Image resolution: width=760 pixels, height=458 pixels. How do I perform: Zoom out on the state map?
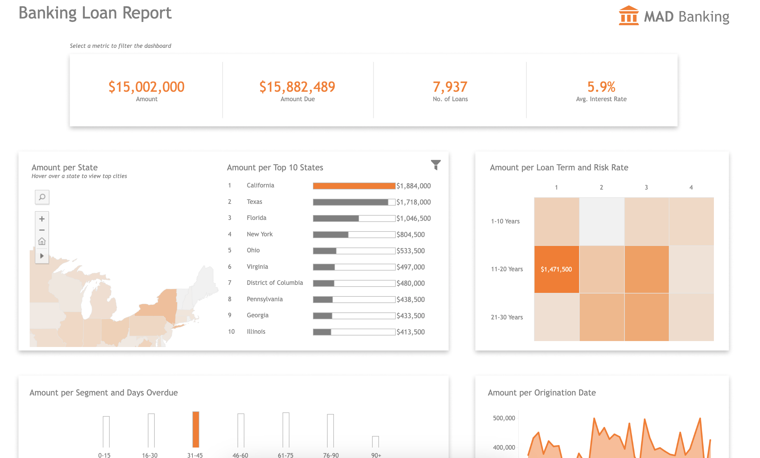[x=42, y=230]
